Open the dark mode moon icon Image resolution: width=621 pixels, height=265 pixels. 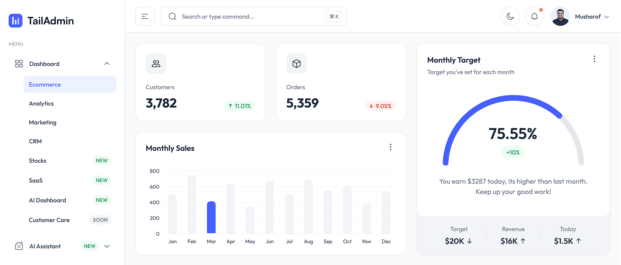510,16
